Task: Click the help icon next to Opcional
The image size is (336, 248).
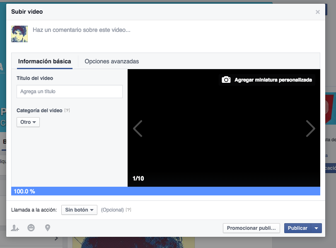Action: [128, 209]
